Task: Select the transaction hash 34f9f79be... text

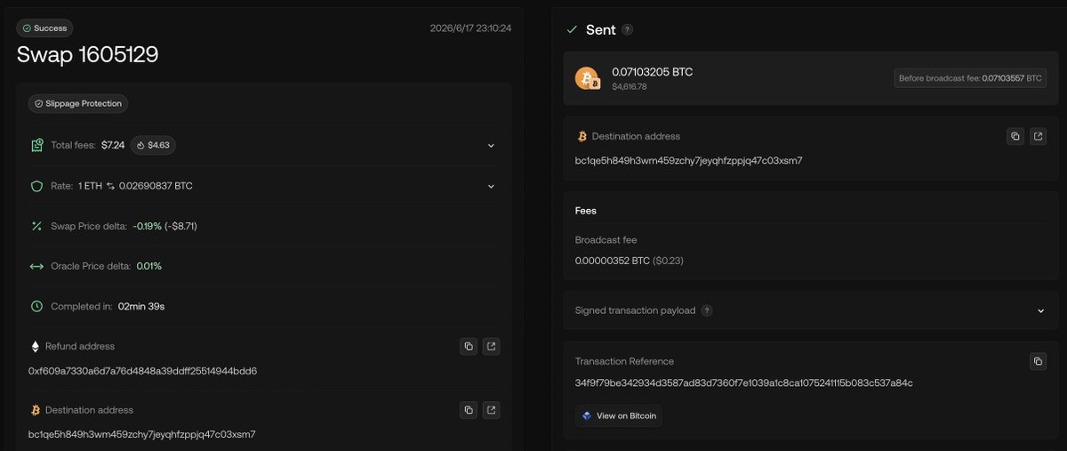Action: coord(744,383)
